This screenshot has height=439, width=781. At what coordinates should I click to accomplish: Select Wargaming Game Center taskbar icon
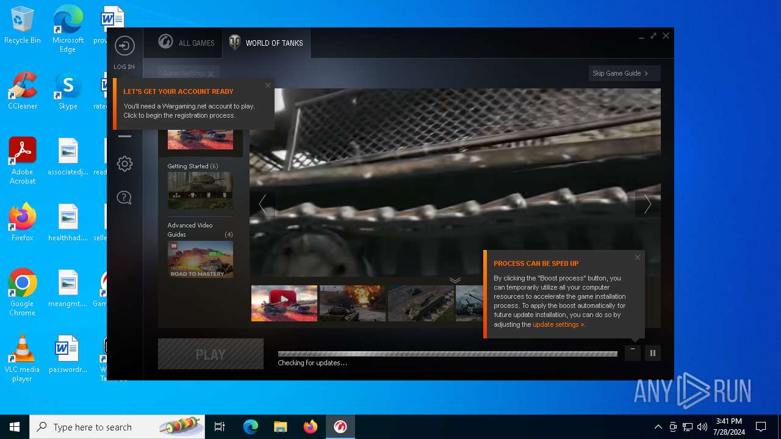pyautogui.click(x=340, y=427)
